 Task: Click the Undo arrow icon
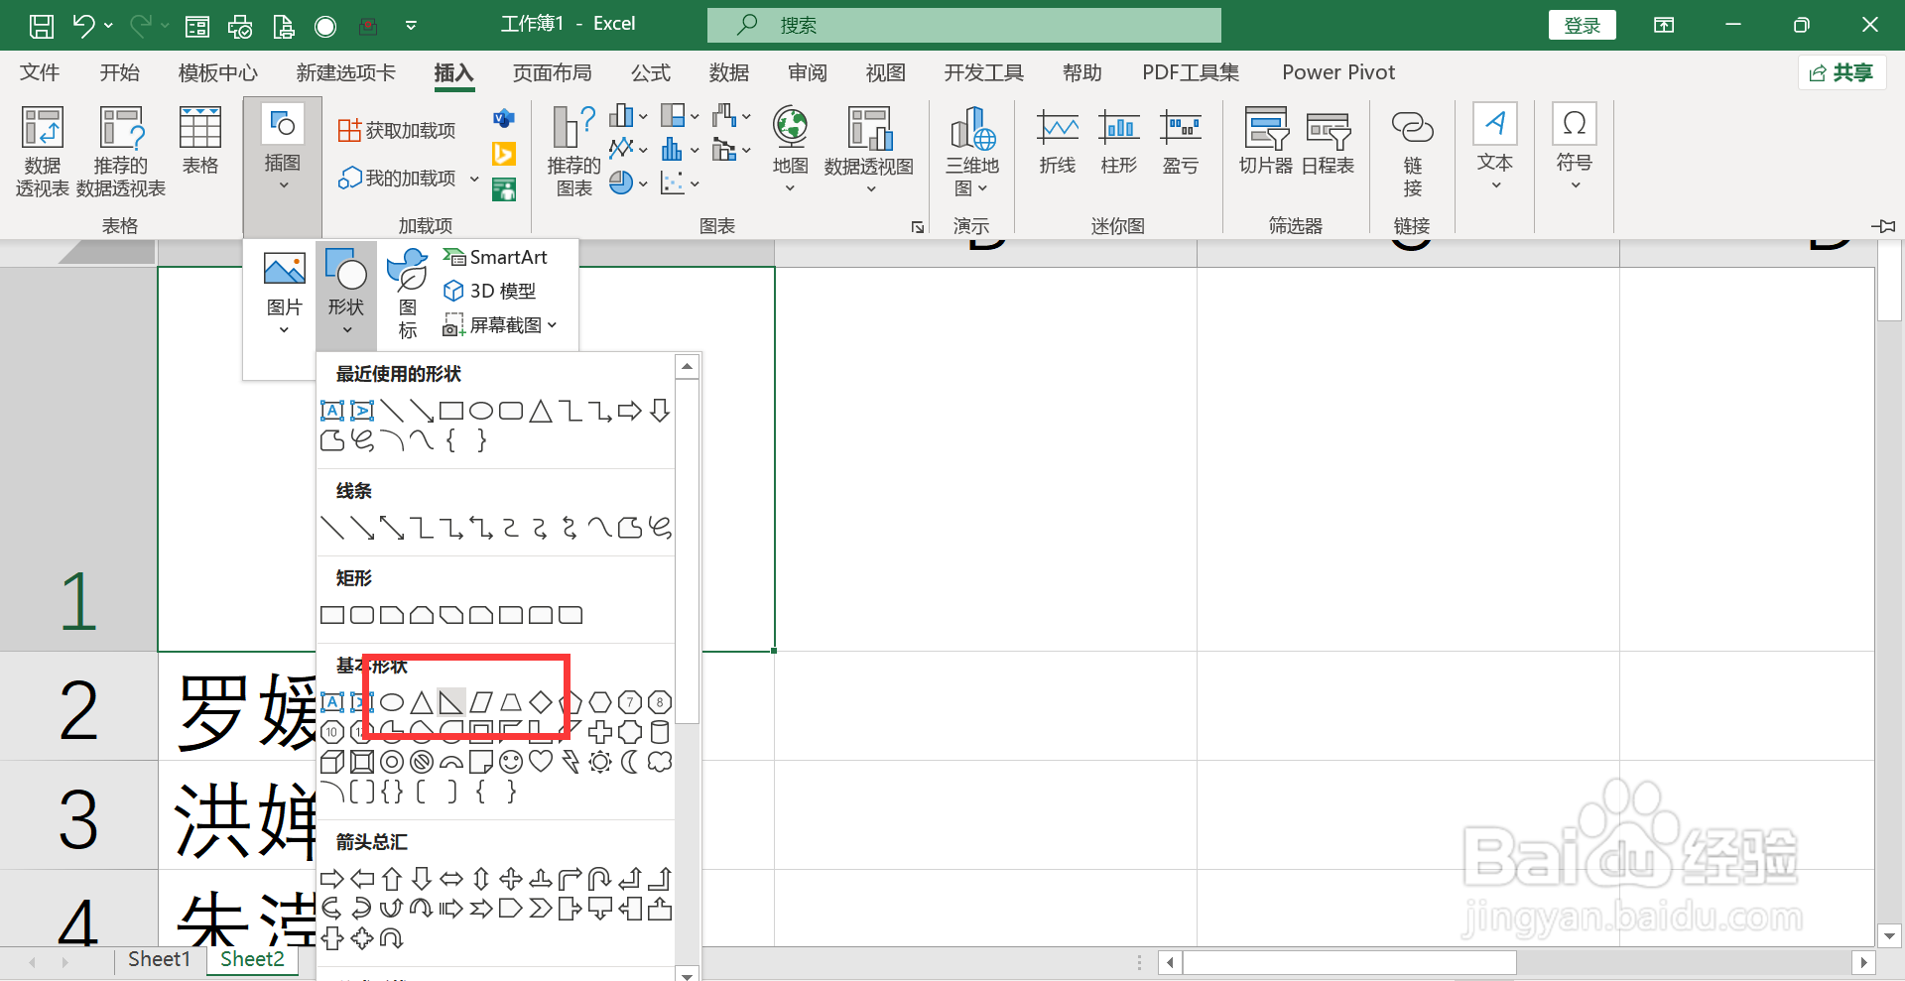pyautogui.click(x=83, y=26)
